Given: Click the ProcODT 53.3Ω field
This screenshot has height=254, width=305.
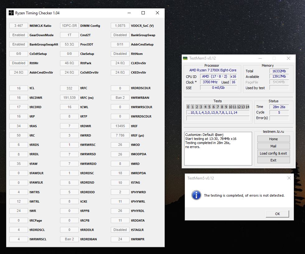Looking at the screenshot, I should 69,44.
